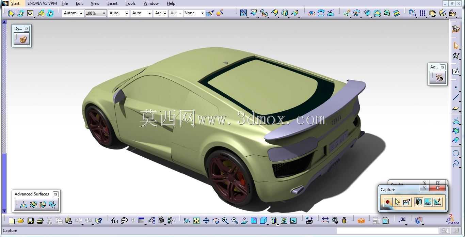Open the Help menu
Viewport: 465px width, 237px height.
pos(171,3)
